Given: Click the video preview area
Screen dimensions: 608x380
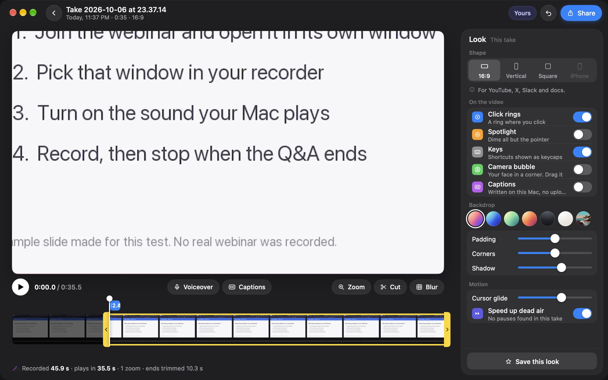Looking at the screenshot, I should (228, 152).
